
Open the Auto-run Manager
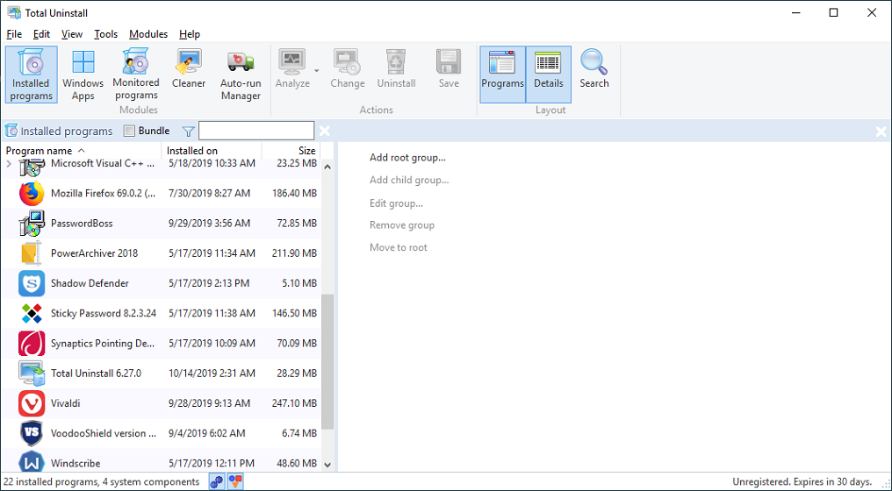pos(241,75)
